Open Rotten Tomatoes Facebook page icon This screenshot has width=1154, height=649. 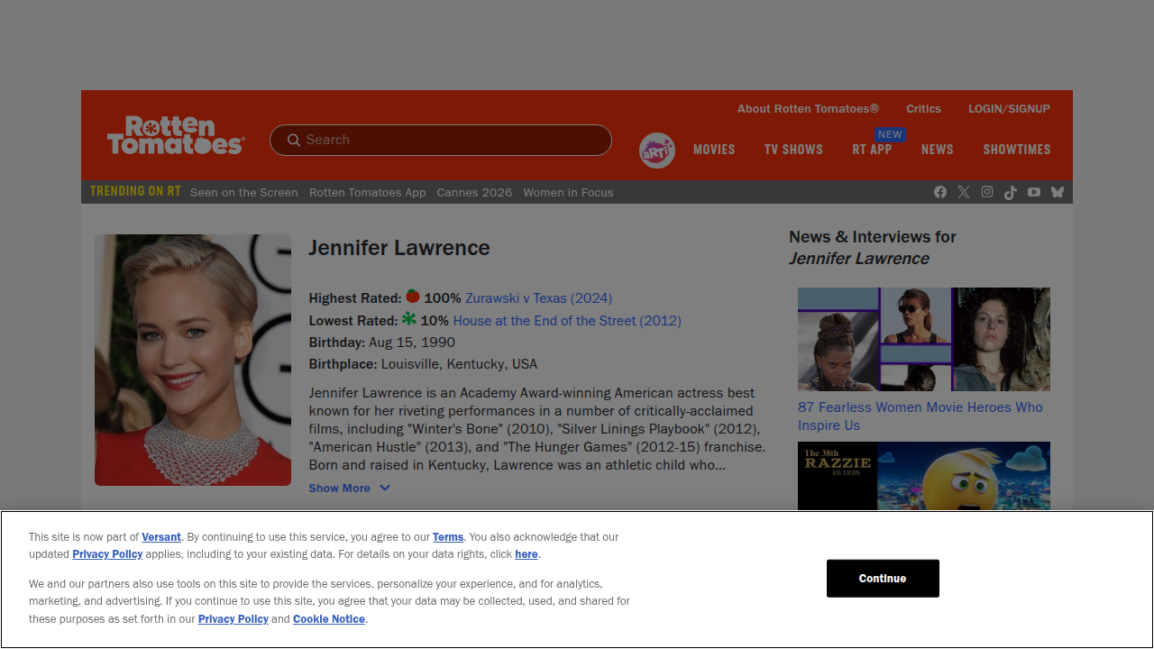pyautogui.click(x=940, y=192)
